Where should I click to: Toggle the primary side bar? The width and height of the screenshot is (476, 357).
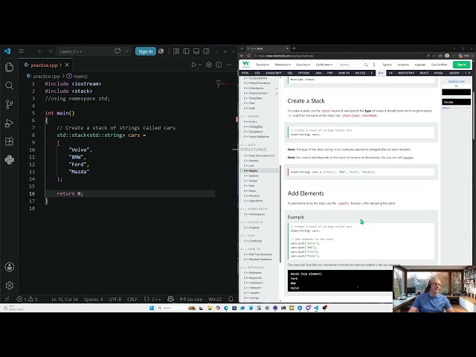[186, 51]
